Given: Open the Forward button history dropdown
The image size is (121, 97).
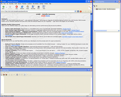Looking at the screenshot, I should point(13,7).
